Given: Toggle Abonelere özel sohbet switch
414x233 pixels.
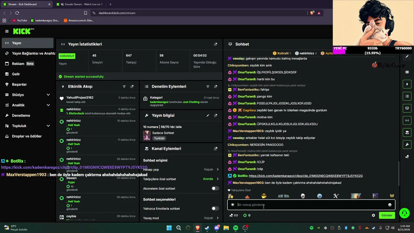Looking at the screenshot, I should click(x=215, y=188).
